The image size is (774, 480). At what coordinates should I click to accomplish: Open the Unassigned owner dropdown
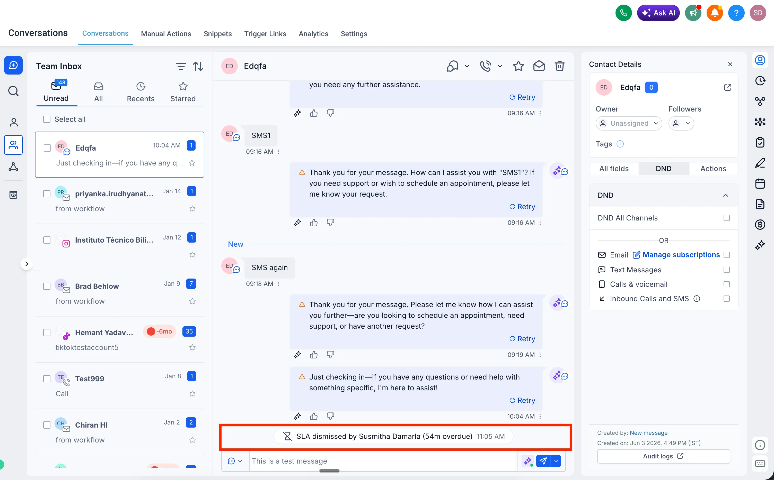click(x=629, y=123)
